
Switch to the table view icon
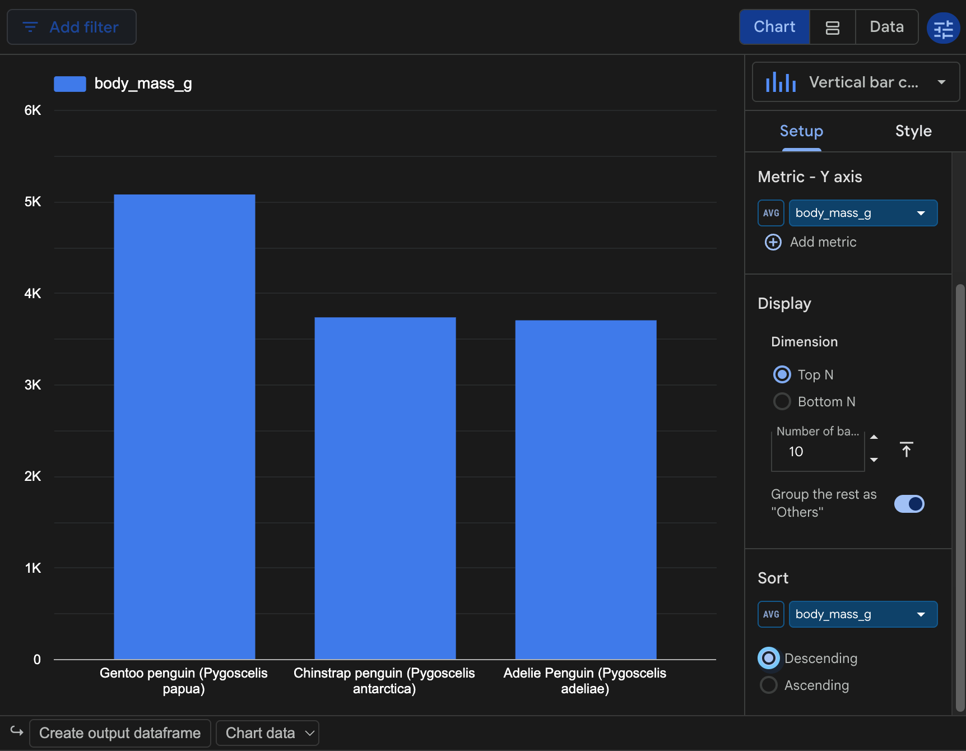[x=833, y=27]
